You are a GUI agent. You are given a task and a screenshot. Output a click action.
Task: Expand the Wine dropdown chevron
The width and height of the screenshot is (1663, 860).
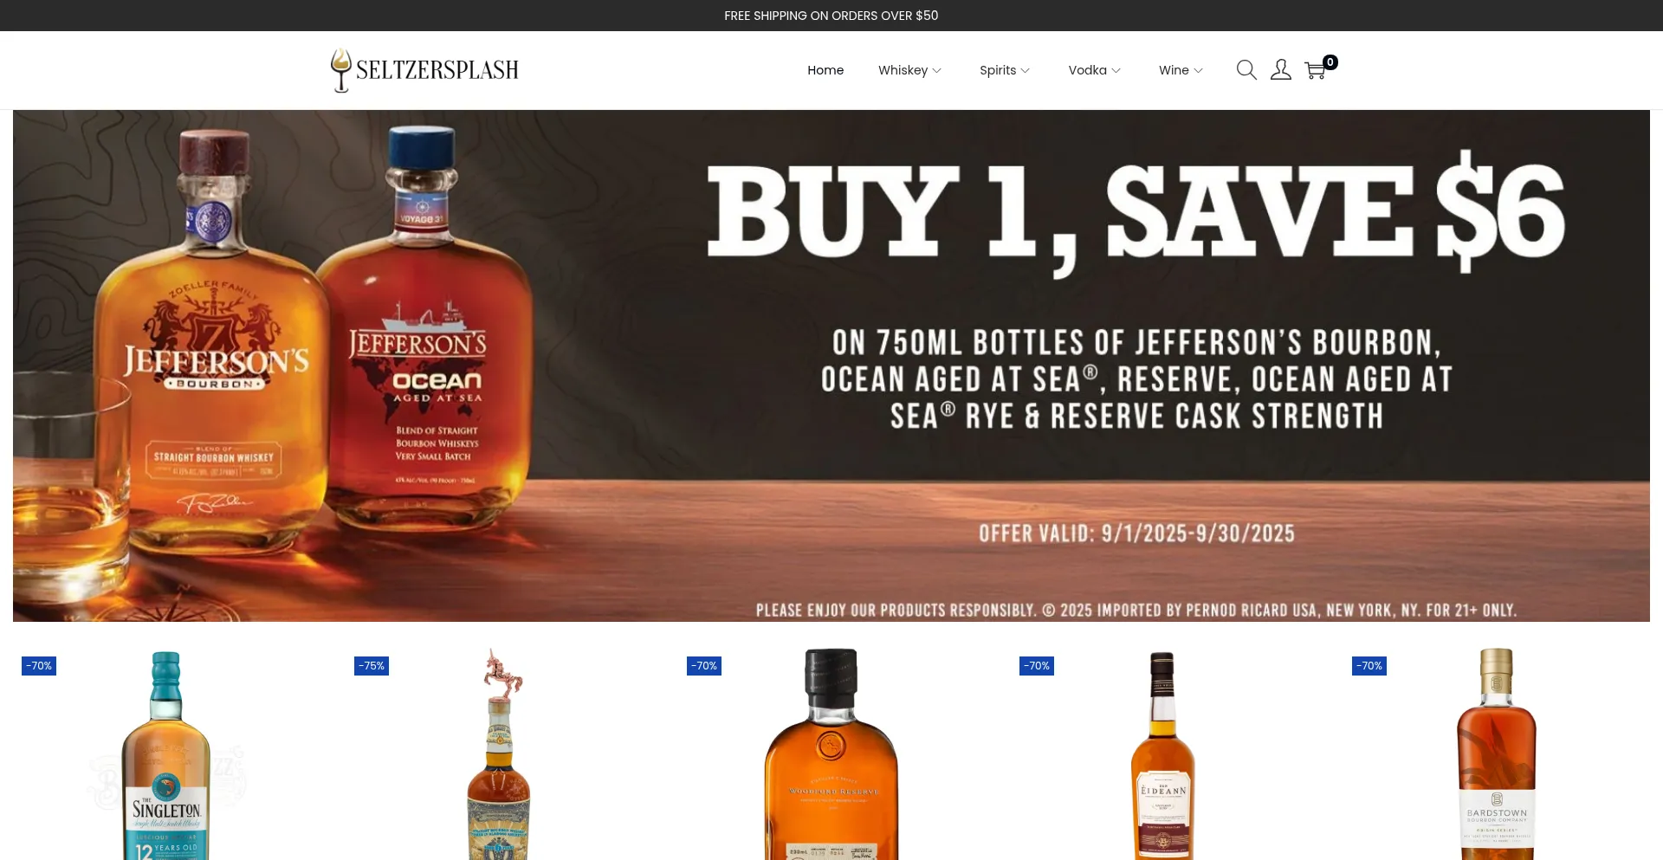1199,71
